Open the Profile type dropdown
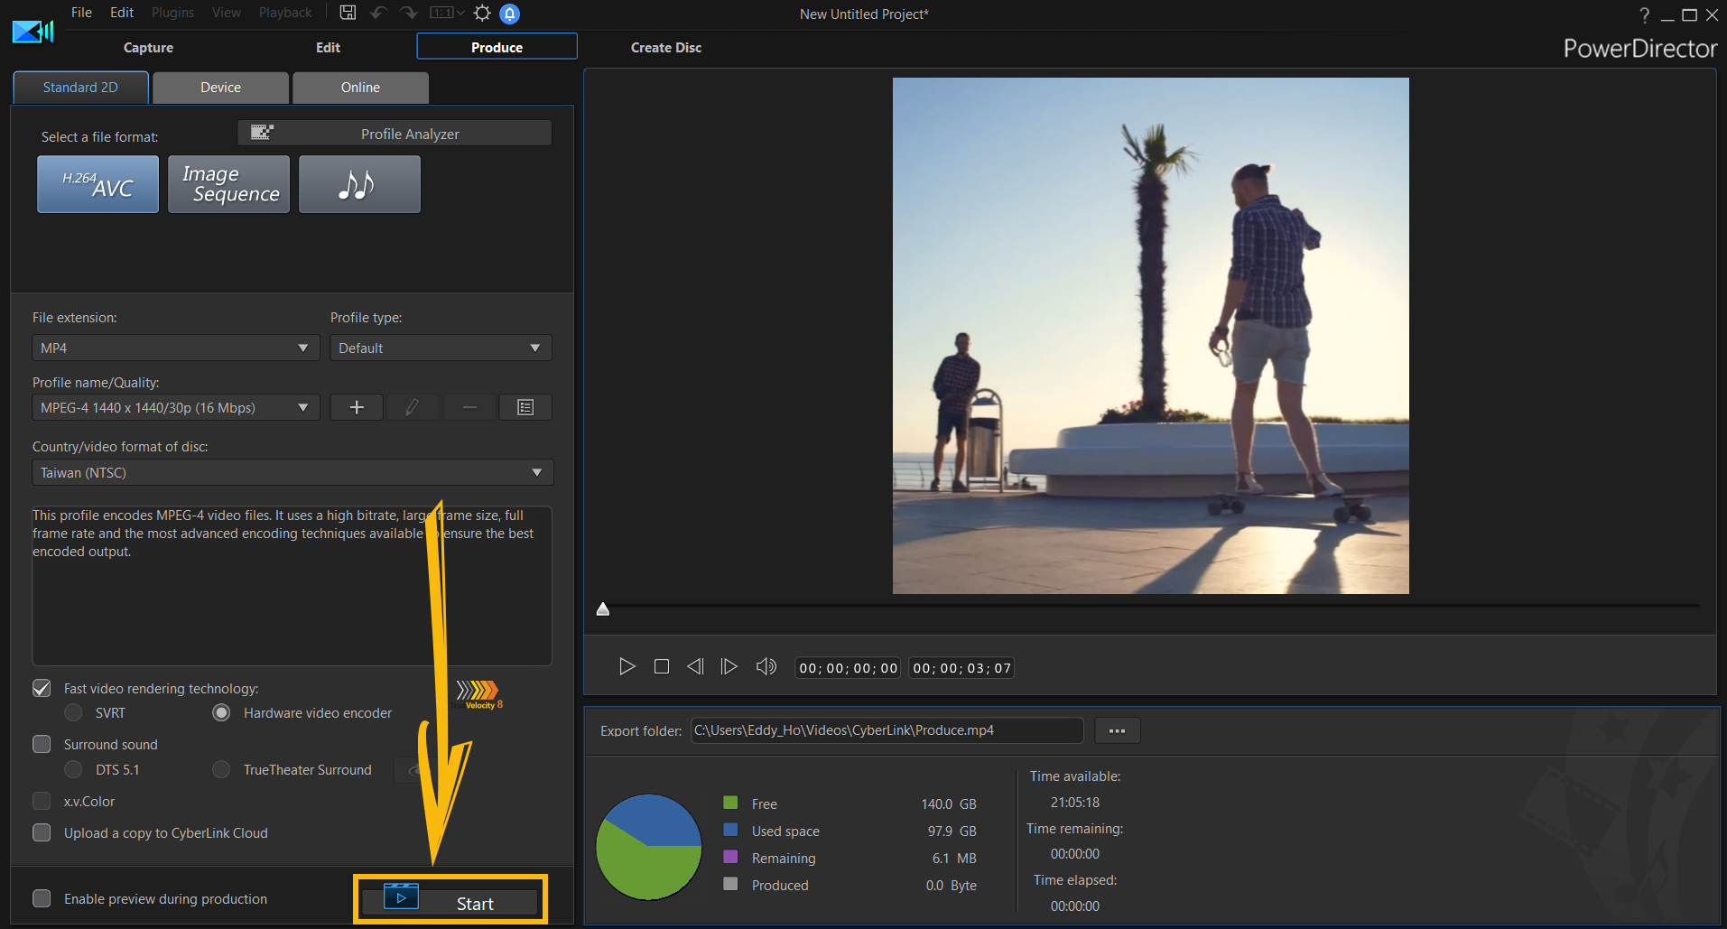The image size is (1727, 929). [441, 348]
